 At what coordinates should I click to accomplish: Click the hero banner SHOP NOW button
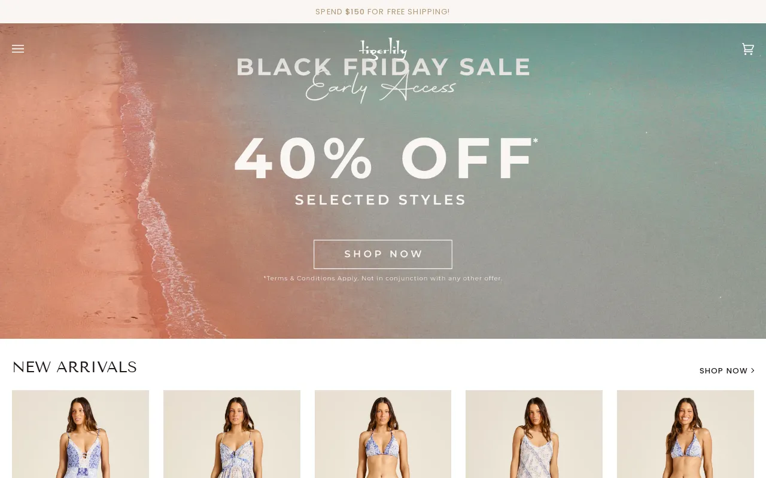point(383,254)
